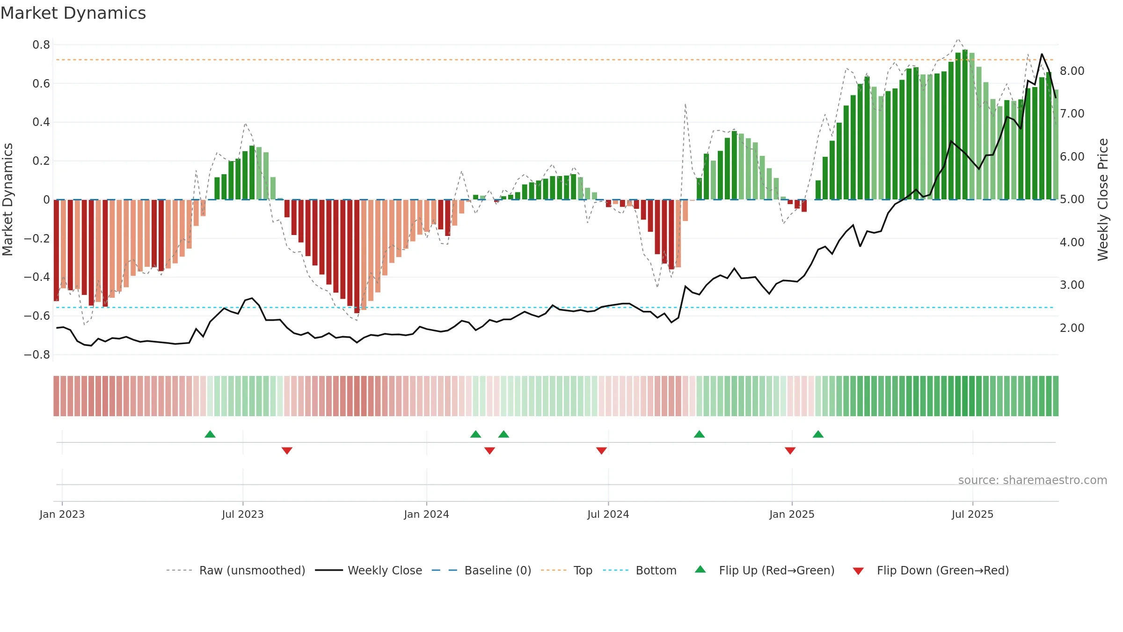1123x632 pixels.
Task: Click the Jul 2025 x-axis label
Action: [x=973, y=514]
